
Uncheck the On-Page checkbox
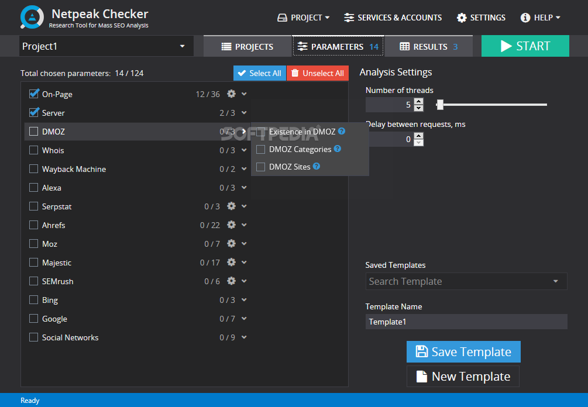pyautogui.click(x=34, y=94)
